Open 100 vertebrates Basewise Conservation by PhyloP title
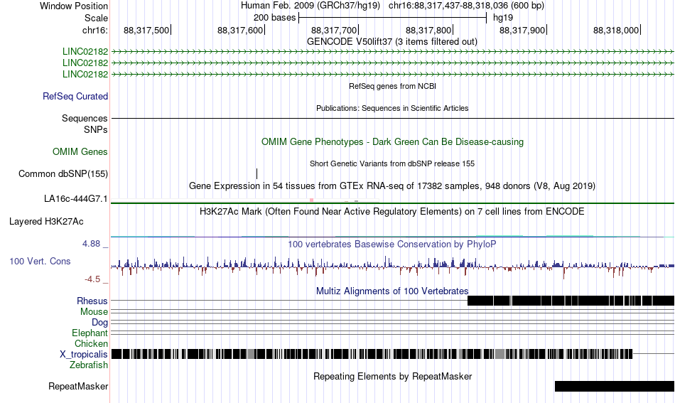The width and height of the screenshot is (675, 403). tap(392, 244)
